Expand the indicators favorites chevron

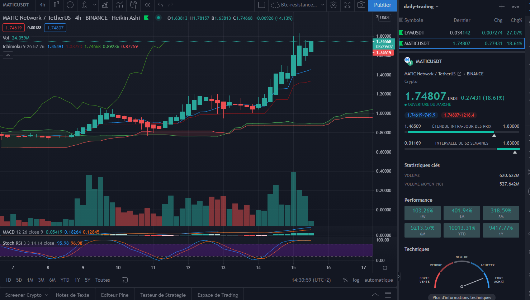pos(95,5)
